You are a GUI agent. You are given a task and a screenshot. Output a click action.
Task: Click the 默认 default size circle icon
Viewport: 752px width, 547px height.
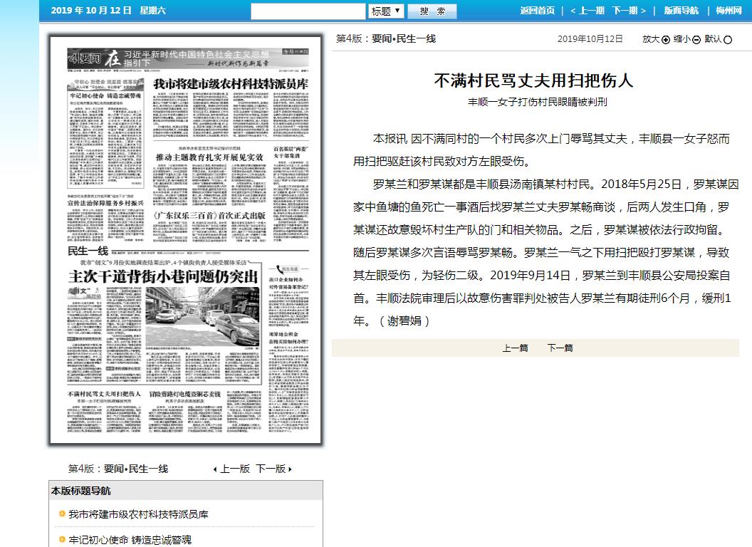coord(728,40)
